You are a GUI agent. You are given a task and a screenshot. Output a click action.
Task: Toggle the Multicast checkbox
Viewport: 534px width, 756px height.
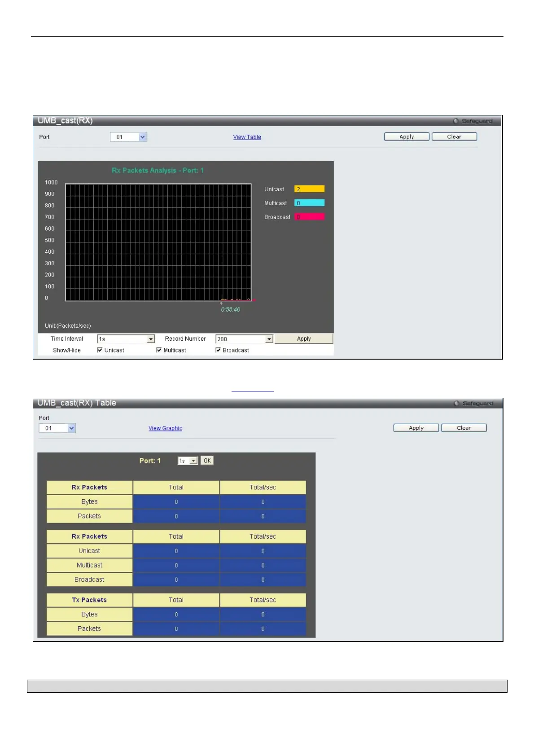(x=159, y=350)
